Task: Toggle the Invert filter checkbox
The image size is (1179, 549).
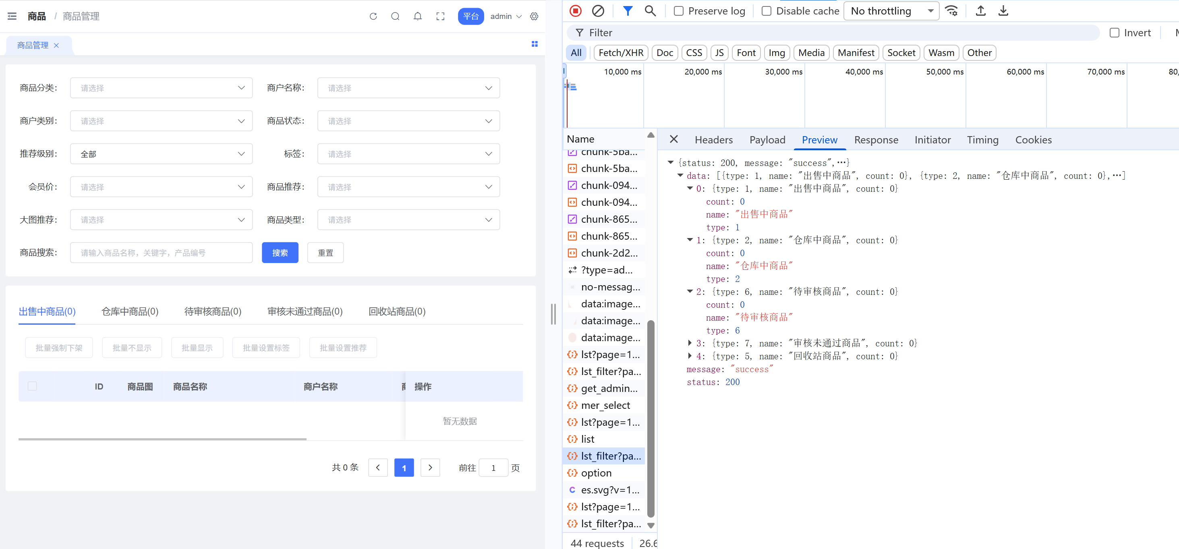Action: click(x=1114, y=33)
